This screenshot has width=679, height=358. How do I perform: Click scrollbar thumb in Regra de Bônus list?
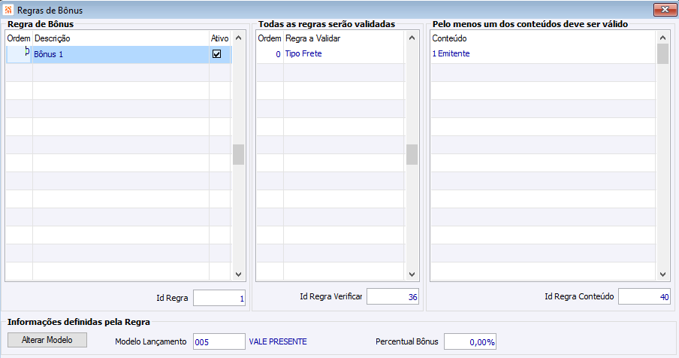[x=239, y=155]
